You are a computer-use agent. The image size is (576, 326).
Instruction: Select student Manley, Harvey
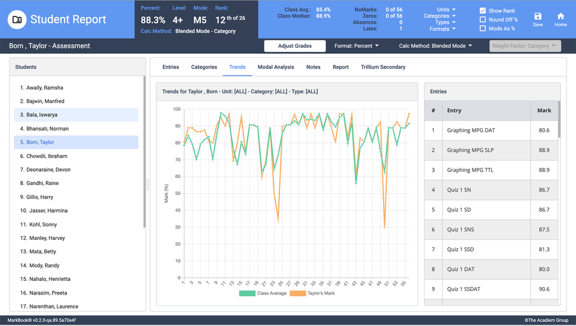click(76, 238)
